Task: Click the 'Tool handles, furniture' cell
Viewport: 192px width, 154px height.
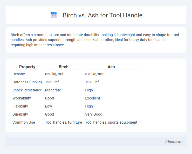Action: coord(64,122)
